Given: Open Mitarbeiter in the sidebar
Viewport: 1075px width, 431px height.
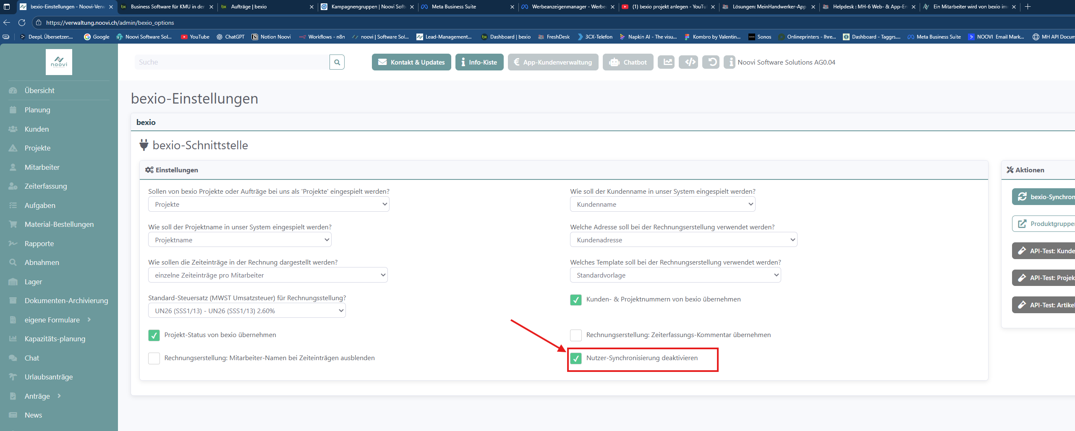Looking at the screenshot, I should tap(42, 167).
